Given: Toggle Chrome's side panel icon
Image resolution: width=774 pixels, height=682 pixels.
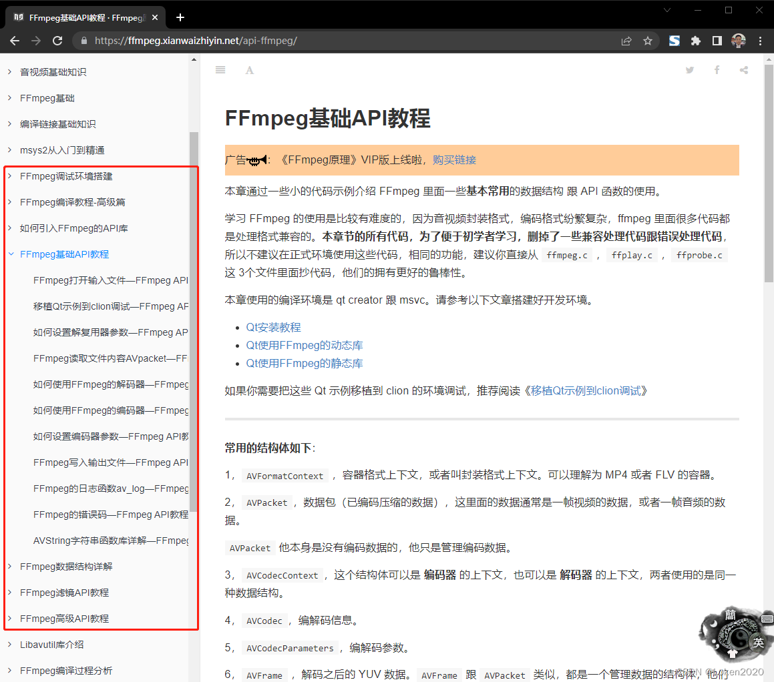Looking at the screenshot, I should (x=717, y=40).
